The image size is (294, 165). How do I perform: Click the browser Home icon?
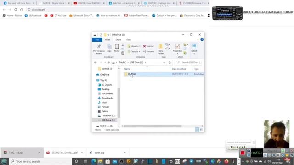pos(22,10)
